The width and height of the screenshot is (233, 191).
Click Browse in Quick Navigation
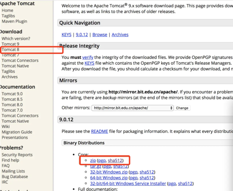(x=100, y=35)
